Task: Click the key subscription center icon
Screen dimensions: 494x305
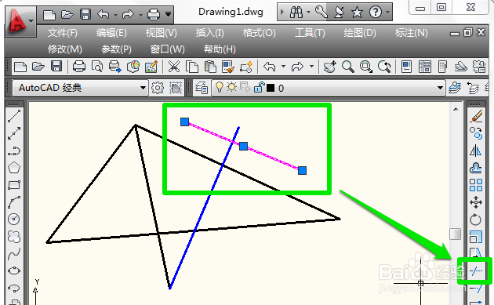Action: pos(321,13)
